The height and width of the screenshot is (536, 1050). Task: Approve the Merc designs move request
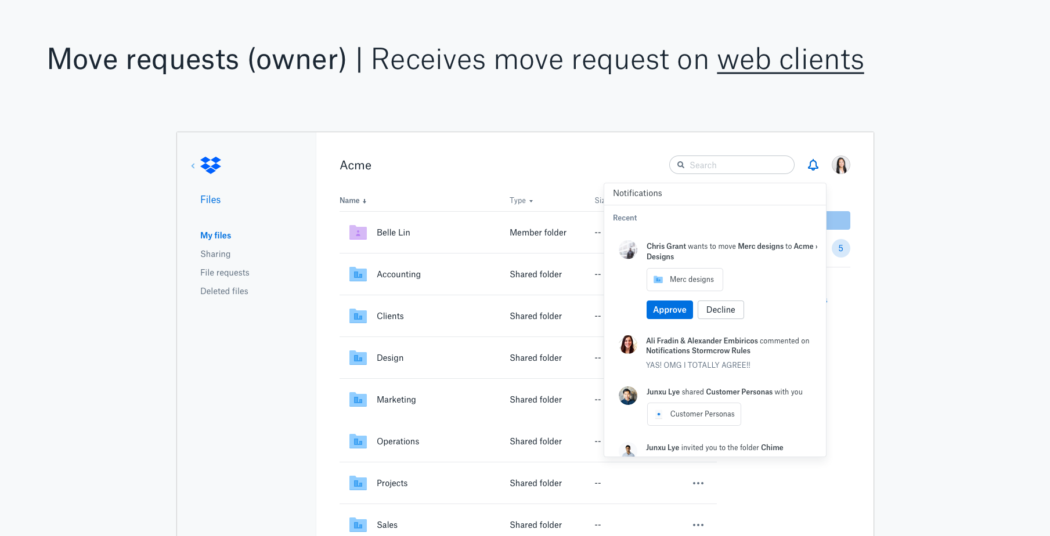[x=669, y=309]
